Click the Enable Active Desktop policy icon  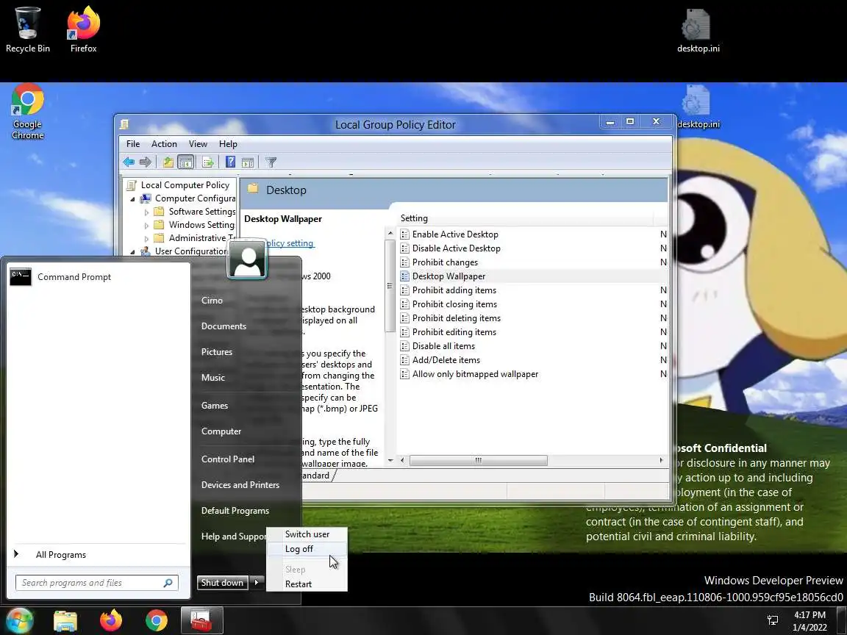coord(404,234)
